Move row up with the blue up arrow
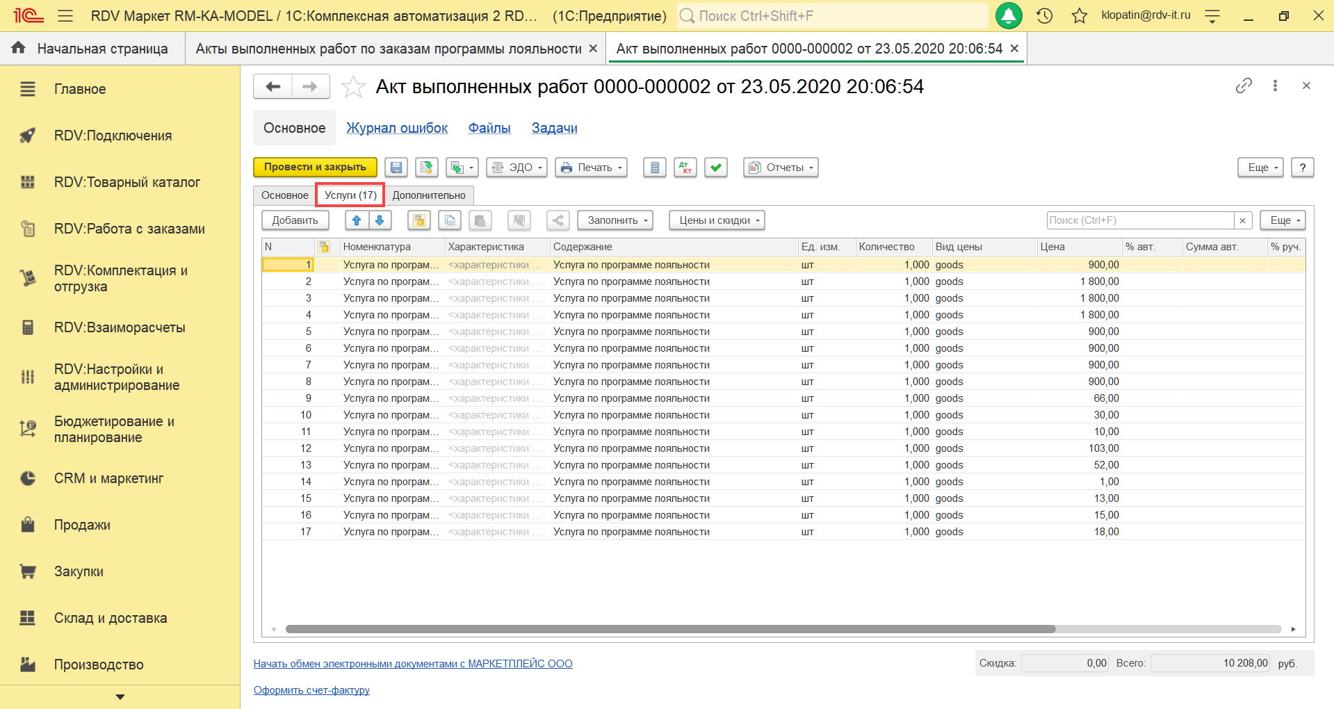Viewport: 1334px width, 709px height. pyautogui.click(x=357, y=220)
